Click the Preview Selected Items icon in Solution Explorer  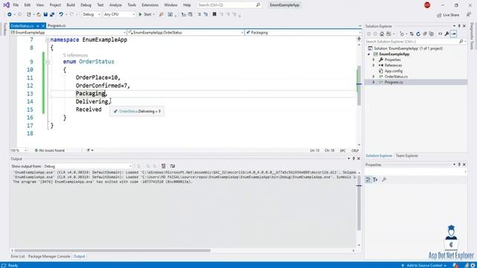tap(454, 33)
